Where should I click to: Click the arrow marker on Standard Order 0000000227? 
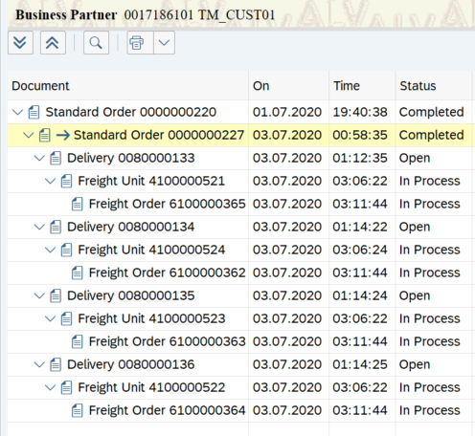point(63,135)
